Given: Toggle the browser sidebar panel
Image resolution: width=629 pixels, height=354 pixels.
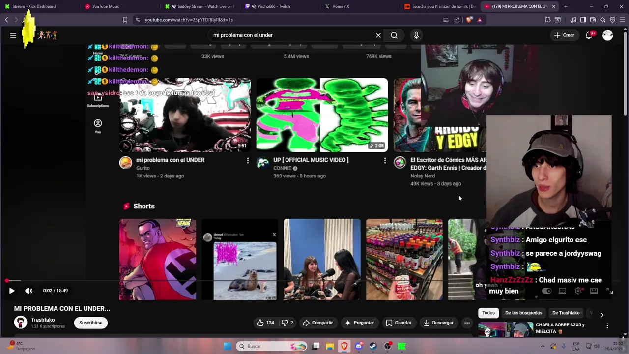Looking at the screenshot, I should click(583, 20).
